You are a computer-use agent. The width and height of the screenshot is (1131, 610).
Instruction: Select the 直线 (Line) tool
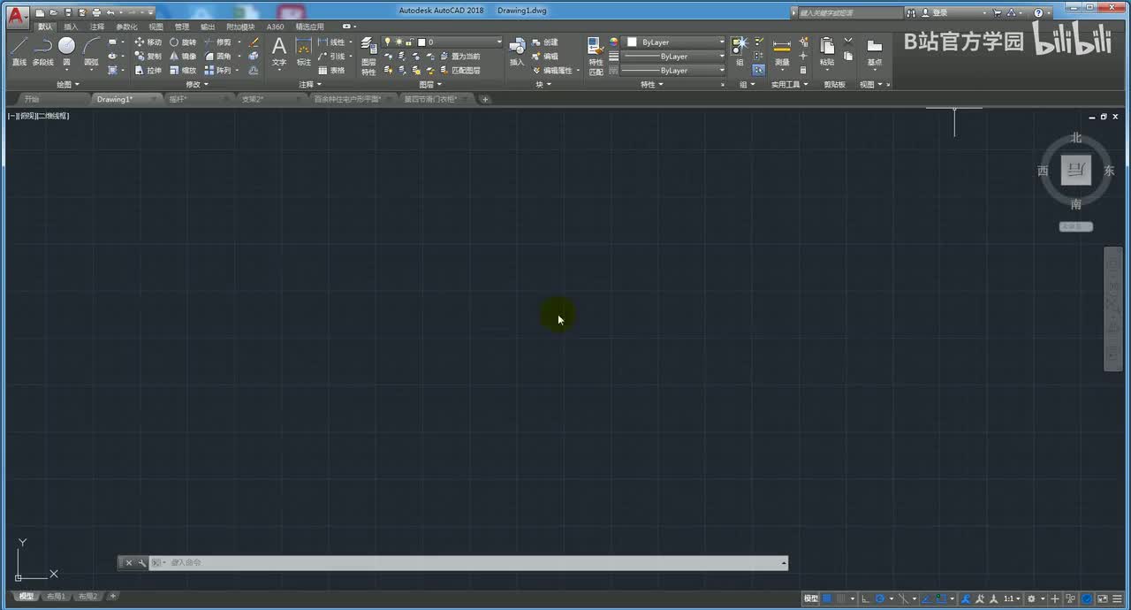(x=19, y=51)
